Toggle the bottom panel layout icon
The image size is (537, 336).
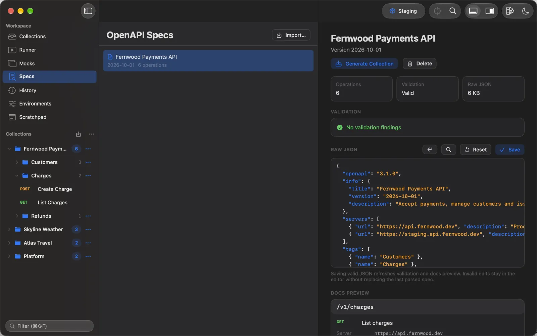tap(473, 11)
